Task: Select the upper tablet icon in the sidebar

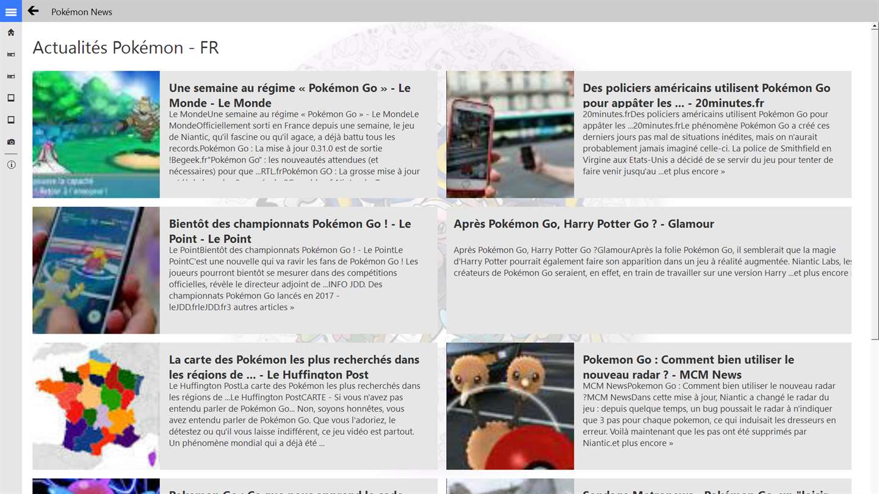Action: (11, 98)
